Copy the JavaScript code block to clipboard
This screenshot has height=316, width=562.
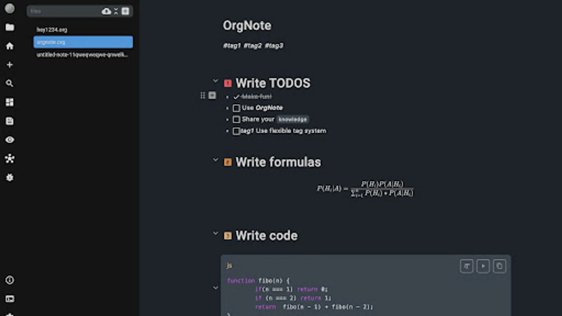pyautogui.click(x=499, y=266)
